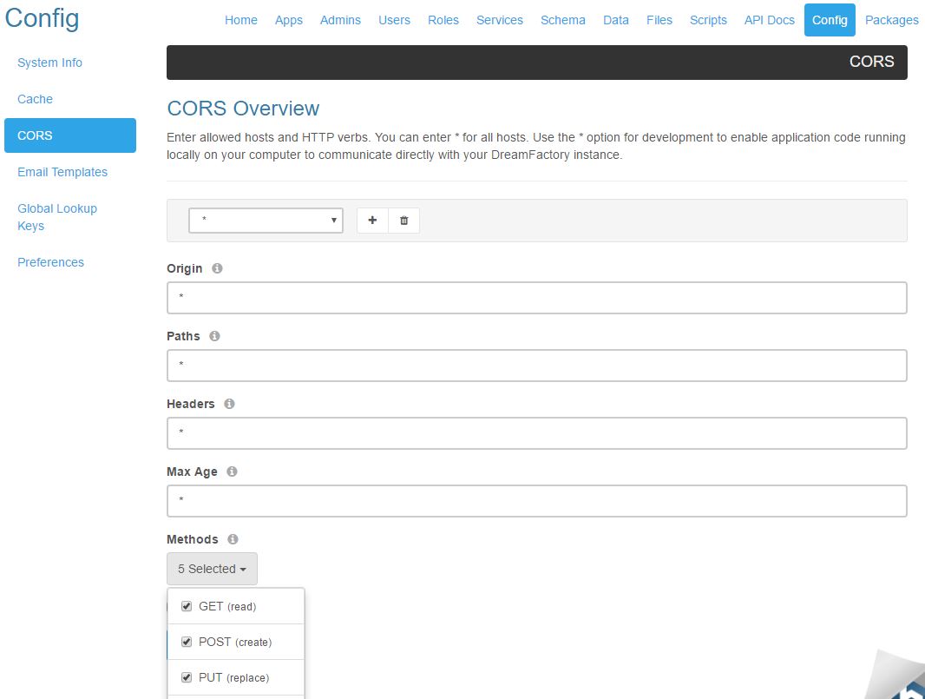Image resolution: width=925 pixels, height=699 pixels.
Task: Click the info icon next to Methods
Action: [x=233, y=539]
